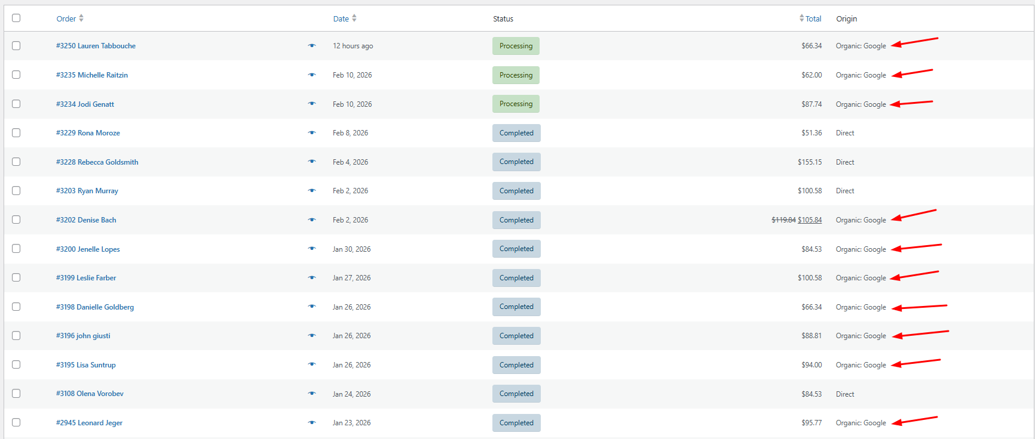Click Processing status badge for order #3250
This screenshot has width=1035, height=439.
[516, 46]
